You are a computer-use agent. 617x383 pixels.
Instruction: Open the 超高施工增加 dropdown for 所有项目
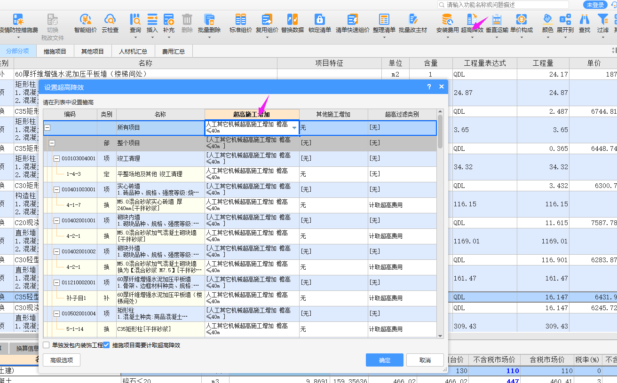(294, 128)
